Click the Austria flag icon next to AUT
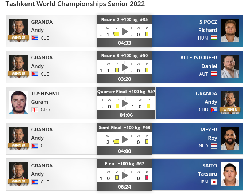 point(214,74)
